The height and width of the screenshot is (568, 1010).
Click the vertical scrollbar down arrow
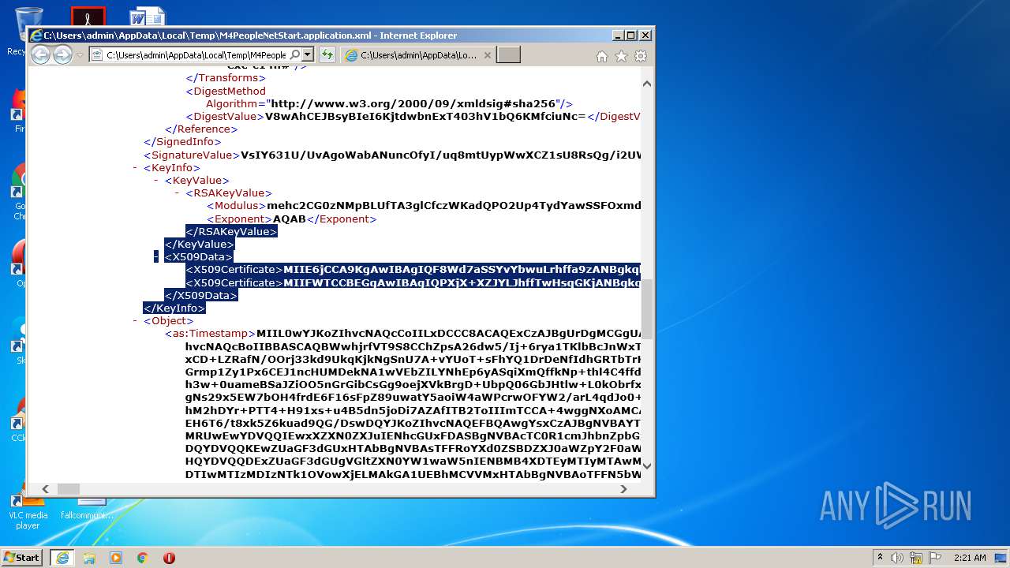coord(647,465)
